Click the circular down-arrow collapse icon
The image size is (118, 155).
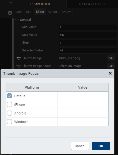point(10,13)
